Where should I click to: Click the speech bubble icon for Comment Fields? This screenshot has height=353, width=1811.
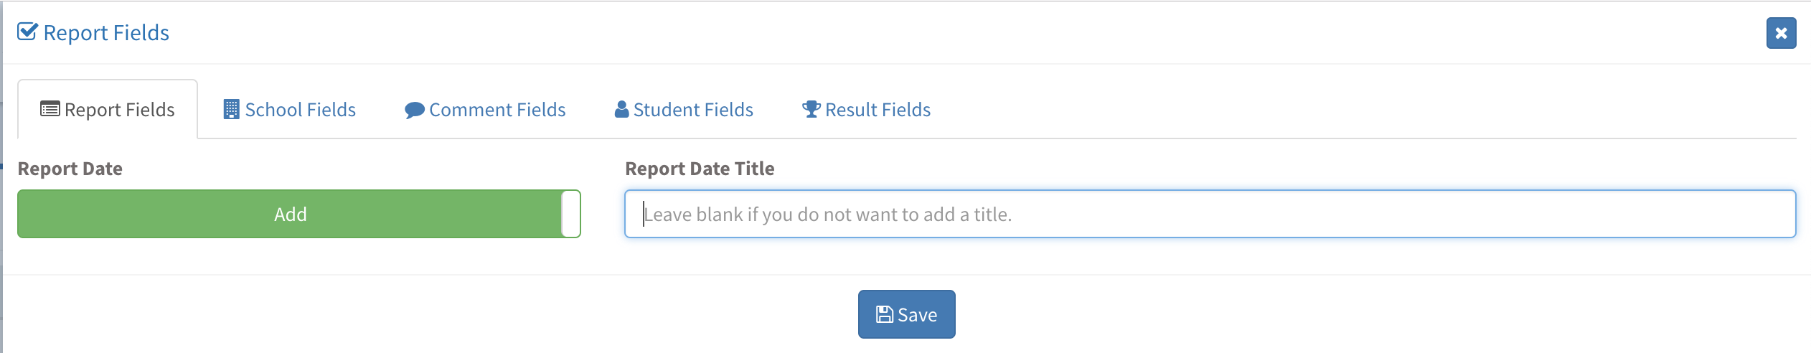point(414,110)
